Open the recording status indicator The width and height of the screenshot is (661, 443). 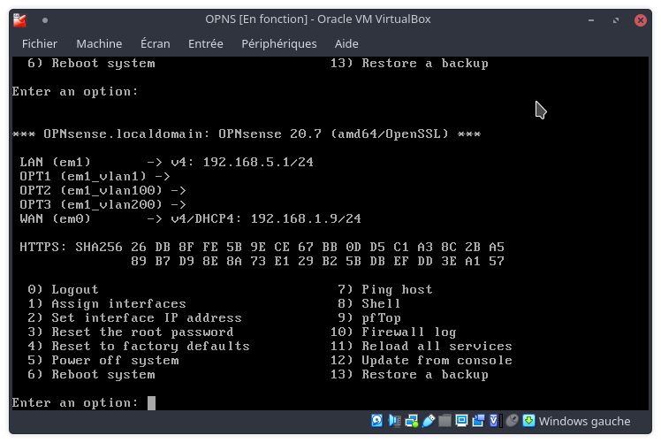click(x=478, y=421)
